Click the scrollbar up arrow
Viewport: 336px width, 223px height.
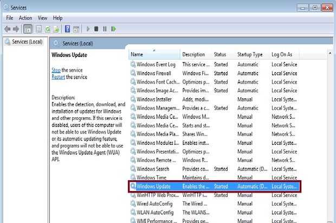pos(330,53)
